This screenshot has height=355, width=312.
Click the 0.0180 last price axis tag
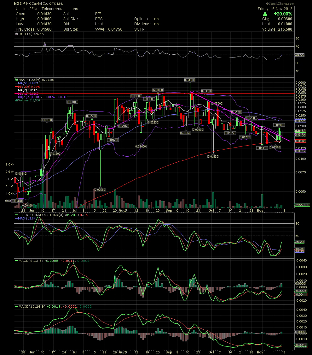pos(300,131)
